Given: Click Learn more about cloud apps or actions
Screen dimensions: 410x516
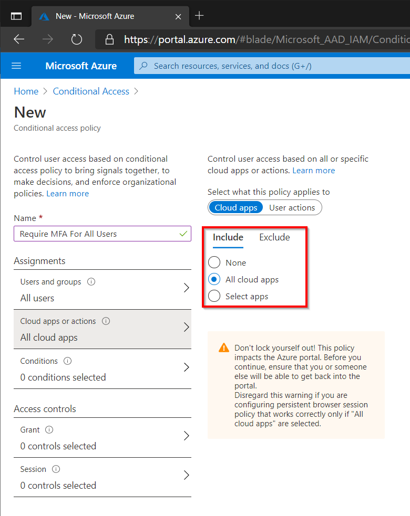Looking at the screenshot, I should [314, 171].
